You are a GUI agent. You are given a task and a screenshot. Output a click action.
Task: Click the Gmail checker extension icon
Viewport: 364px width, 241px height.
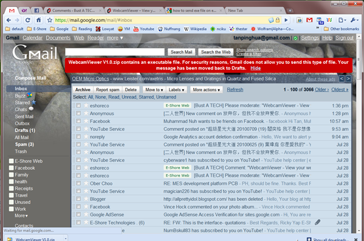point(309,20)
